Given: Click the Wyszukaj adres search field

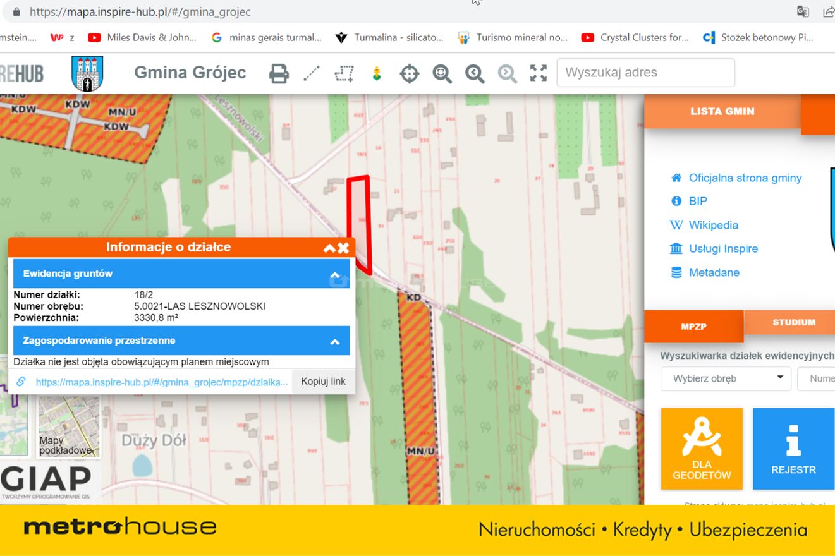Looking at the screenshot, I should pos(645,73).
